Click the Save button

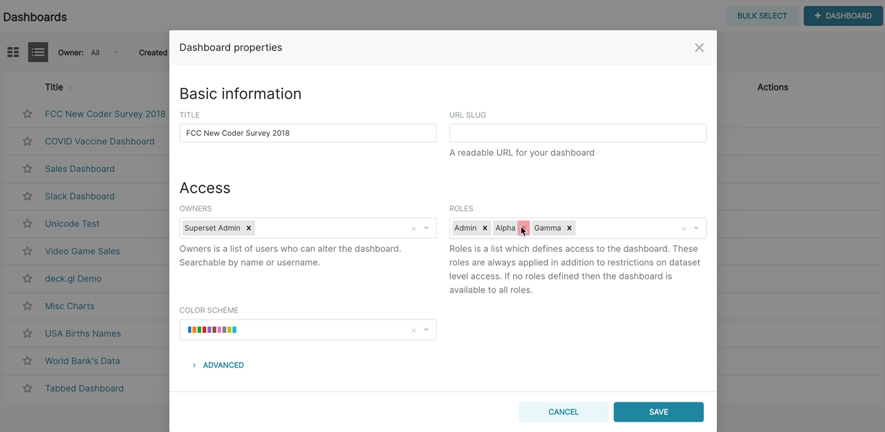pyautogui.click(x=658, y=412)
